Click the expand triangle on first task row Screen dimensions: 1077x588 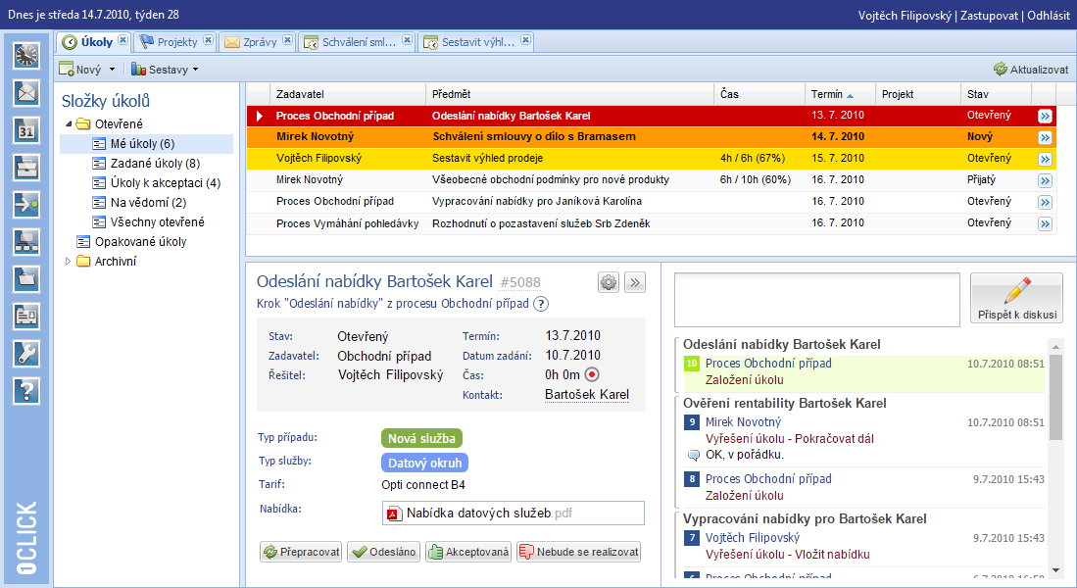(x=260, y=116)
